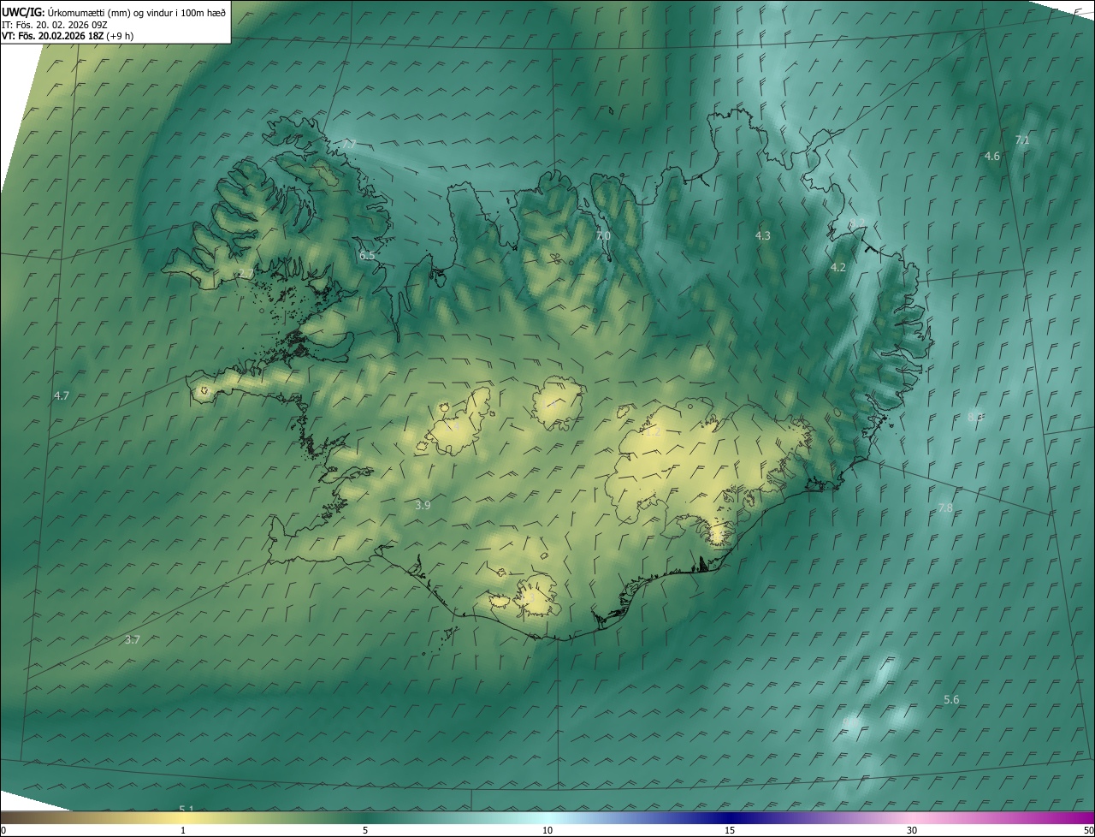Select the 15 tick label on the color scale
The height and width of the screenshot is (837, 1095).
pyautogui.click(x=730, y=830)
